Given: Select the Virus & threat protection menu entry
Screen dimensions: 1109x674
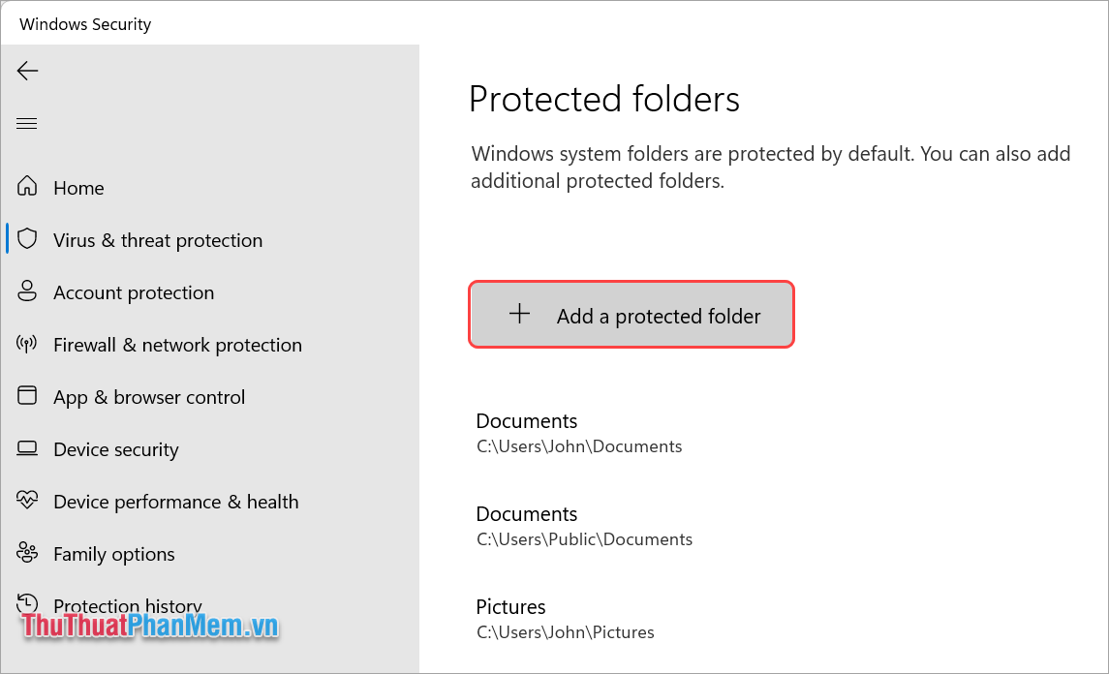Looking at the screenshot, I should pos(157,239).
